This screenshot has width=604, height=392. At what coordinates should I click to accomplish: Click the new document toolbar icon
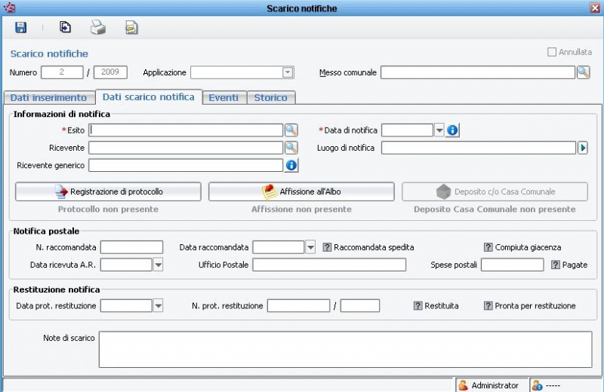click(x=66, y=28)
